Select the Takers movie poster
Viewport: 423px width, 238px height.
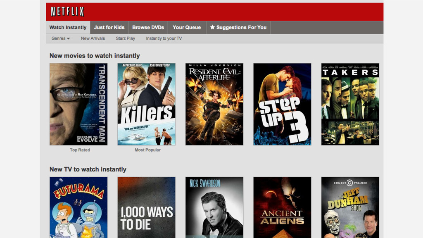(350, 104)
